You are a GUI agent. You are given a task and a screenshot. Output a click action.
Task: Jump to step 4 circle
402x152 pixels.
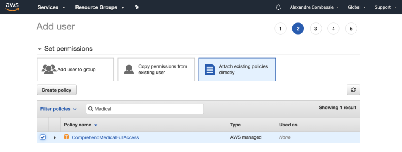[x=333, y=29]
